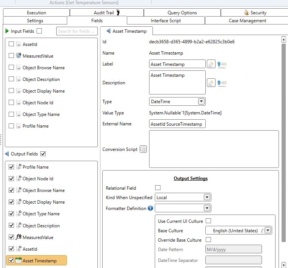Click the translate speech icon beside Label
This screenshot has width=288, height=268.
point(222,64)
